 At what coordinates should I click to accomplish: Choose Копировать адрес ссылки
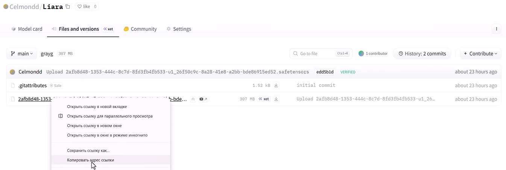[111, 160]
